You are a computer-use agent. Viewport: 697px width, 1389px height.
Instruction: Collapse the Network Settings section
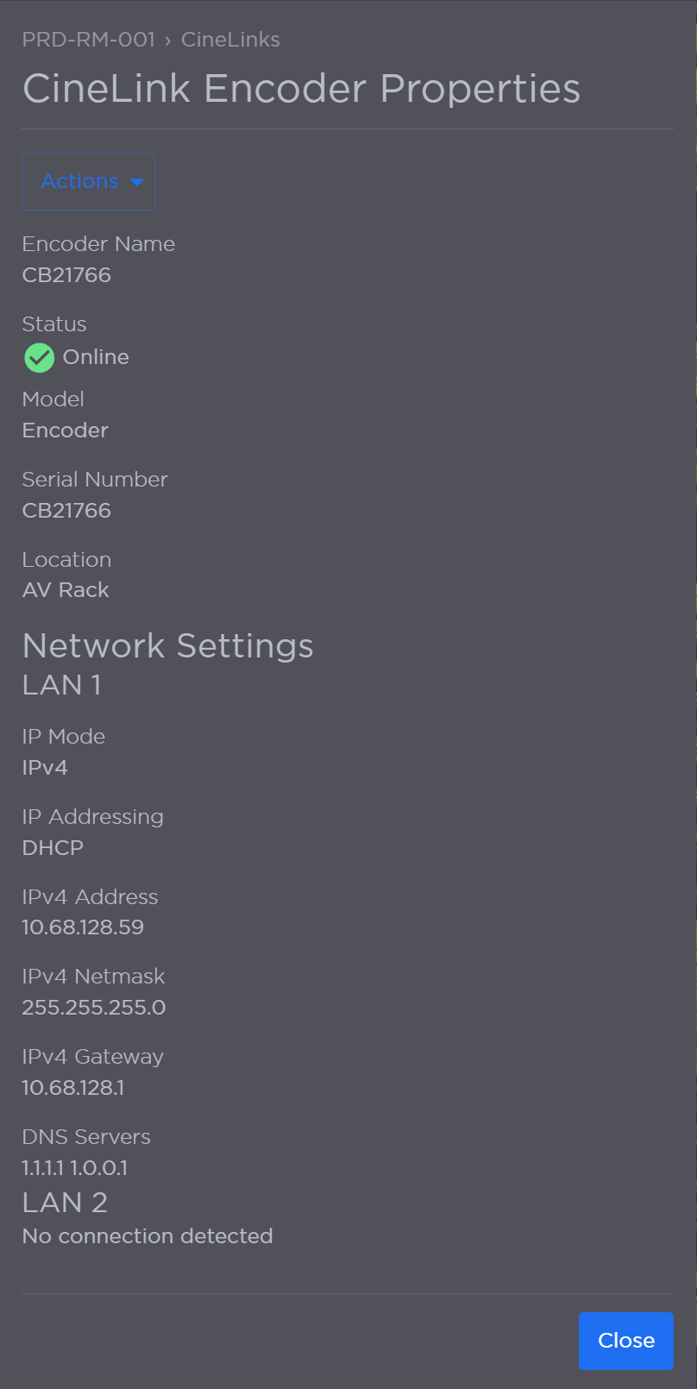(167, 645)
